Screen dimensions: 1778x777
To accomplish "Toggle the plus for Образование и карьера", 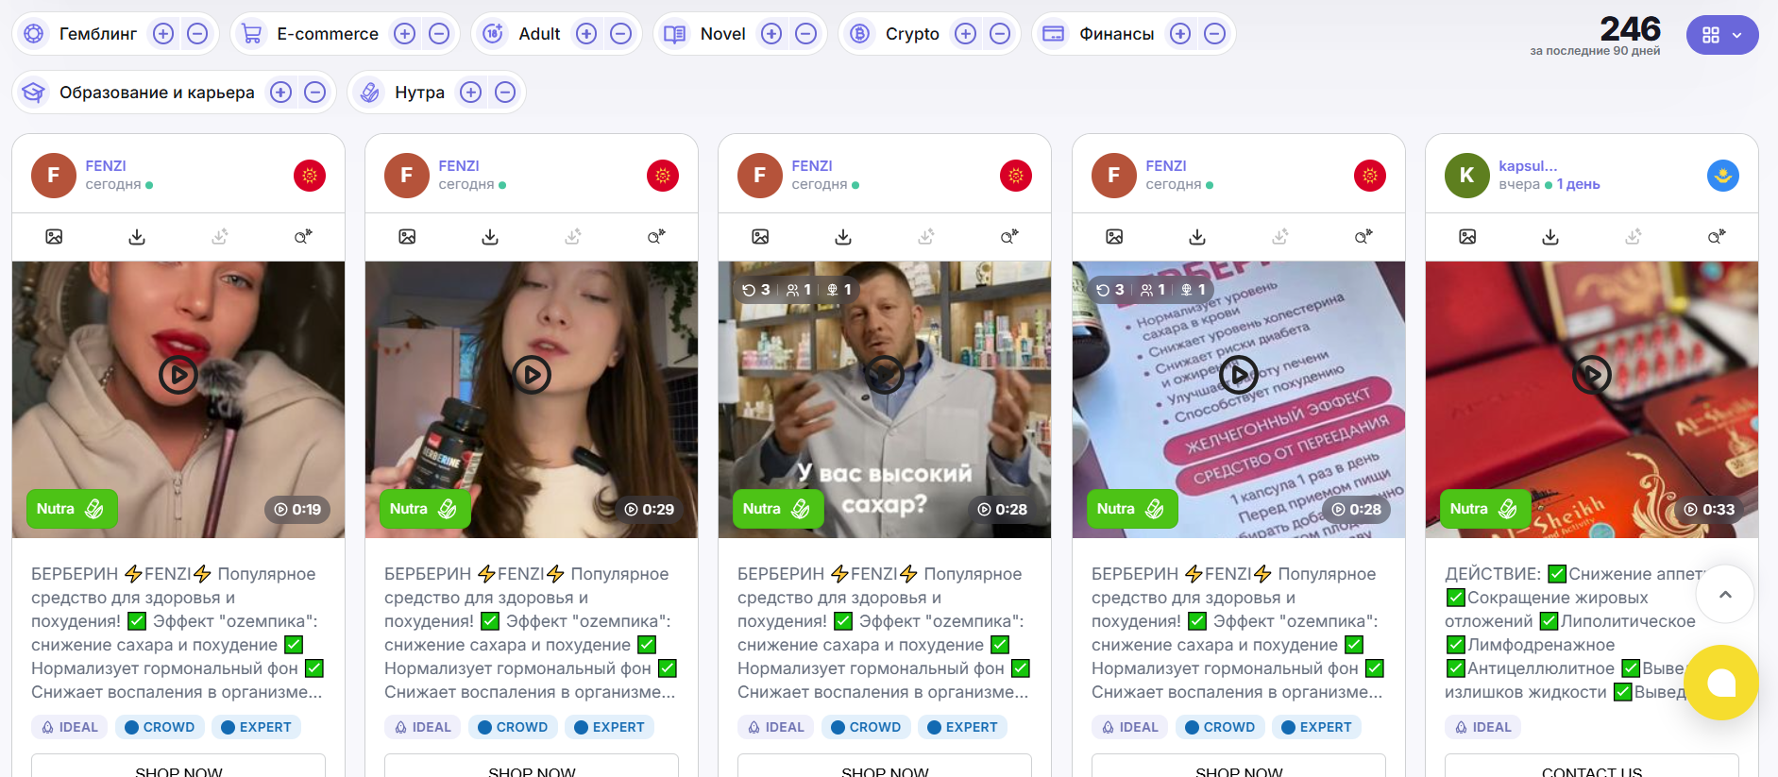I will 281,93.
